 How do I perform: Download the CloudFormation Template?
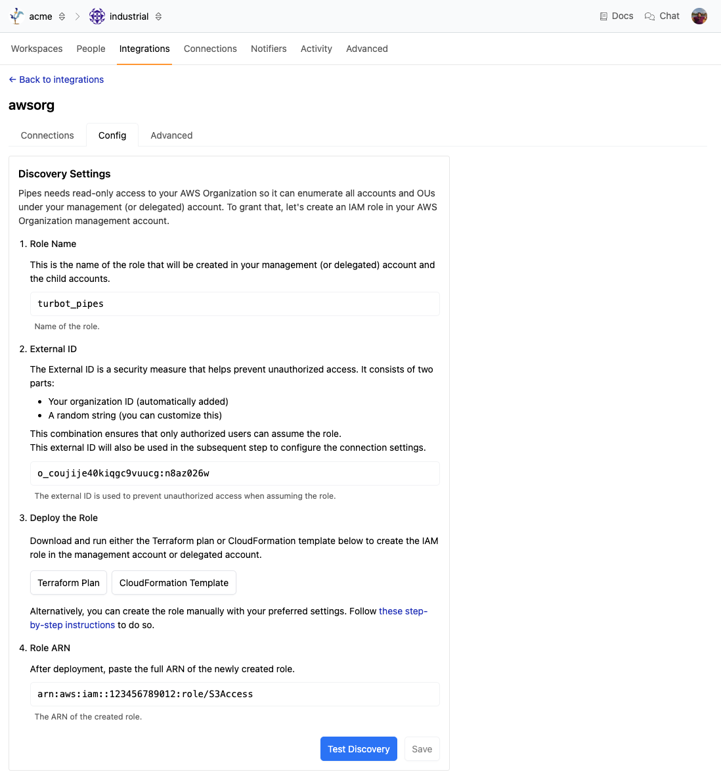[174, 583]
